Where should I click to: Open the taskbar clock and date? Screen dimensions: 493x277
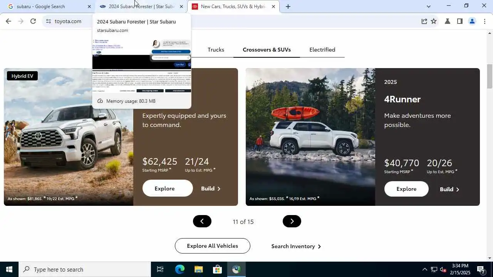click(460, 269)
